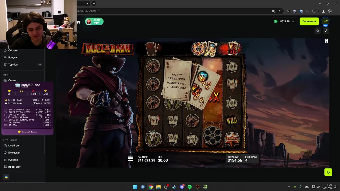Add game to favorites with star button
This screenshot has height=191, width=340.
click(318, 31)
